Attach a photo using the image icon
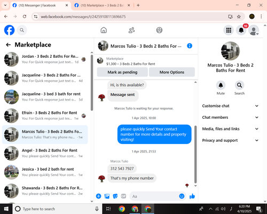The image size is (267, 214). (x=107, y=196)
